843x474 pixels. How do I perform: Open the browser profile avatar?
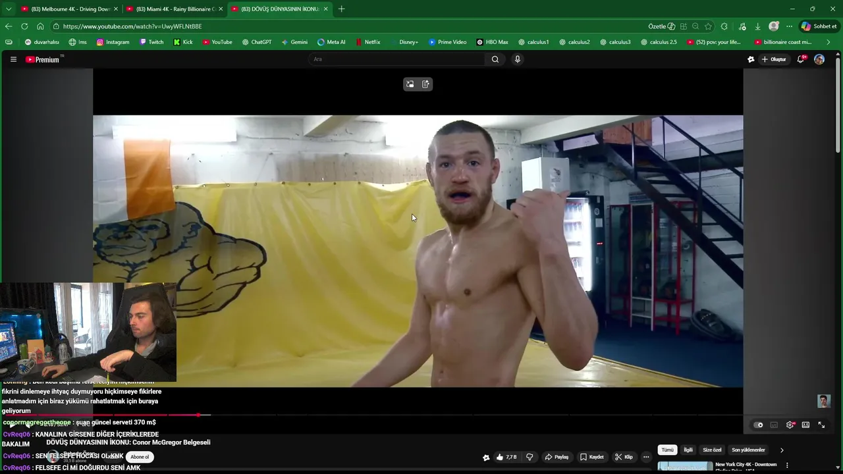click(x=774, y=26)
